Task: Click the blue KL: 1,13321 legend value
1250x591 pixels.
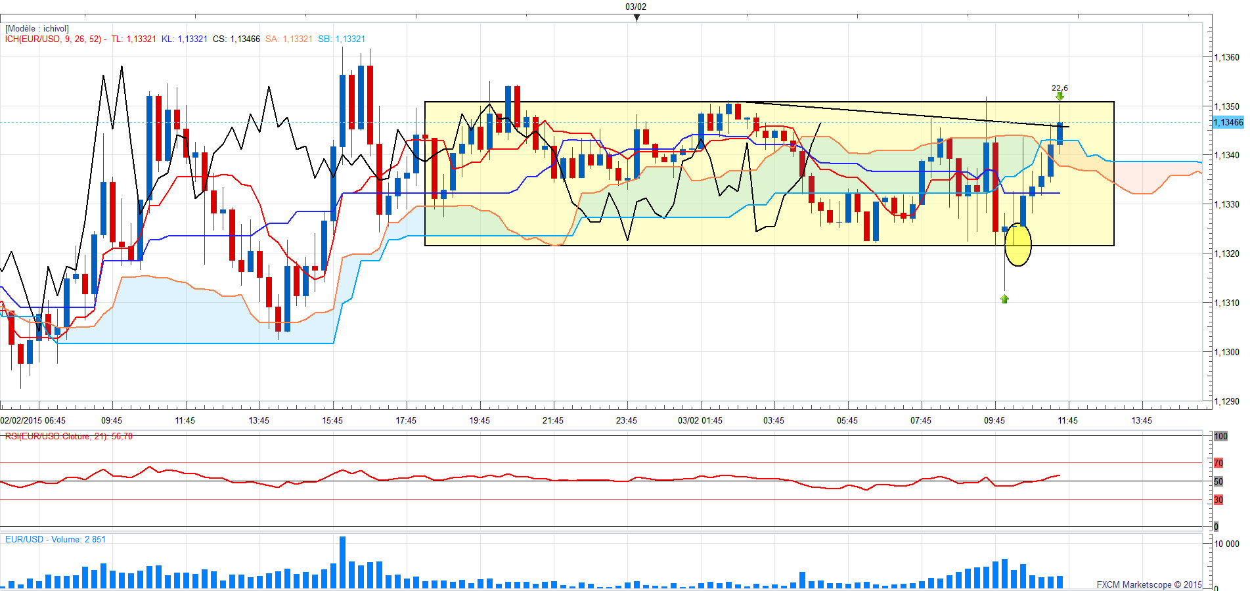Action: pyautogui.click(x=184, y=39)
